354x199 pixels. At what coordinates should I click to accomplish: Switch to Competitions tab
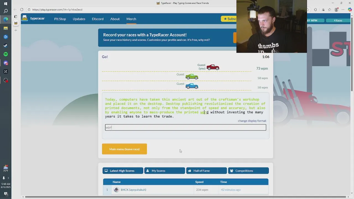(x=248, y=171)
